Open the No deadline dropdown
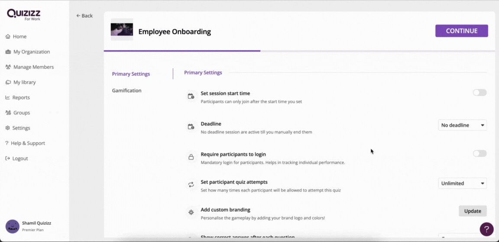Screen dimensions: 499x242 463,125
